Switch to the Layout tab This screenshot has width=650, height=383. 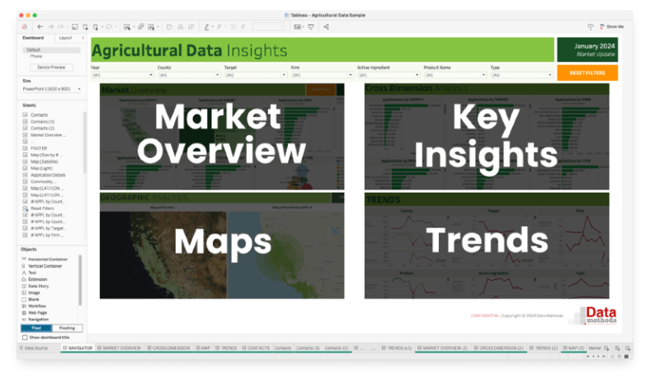coord(65,38)
